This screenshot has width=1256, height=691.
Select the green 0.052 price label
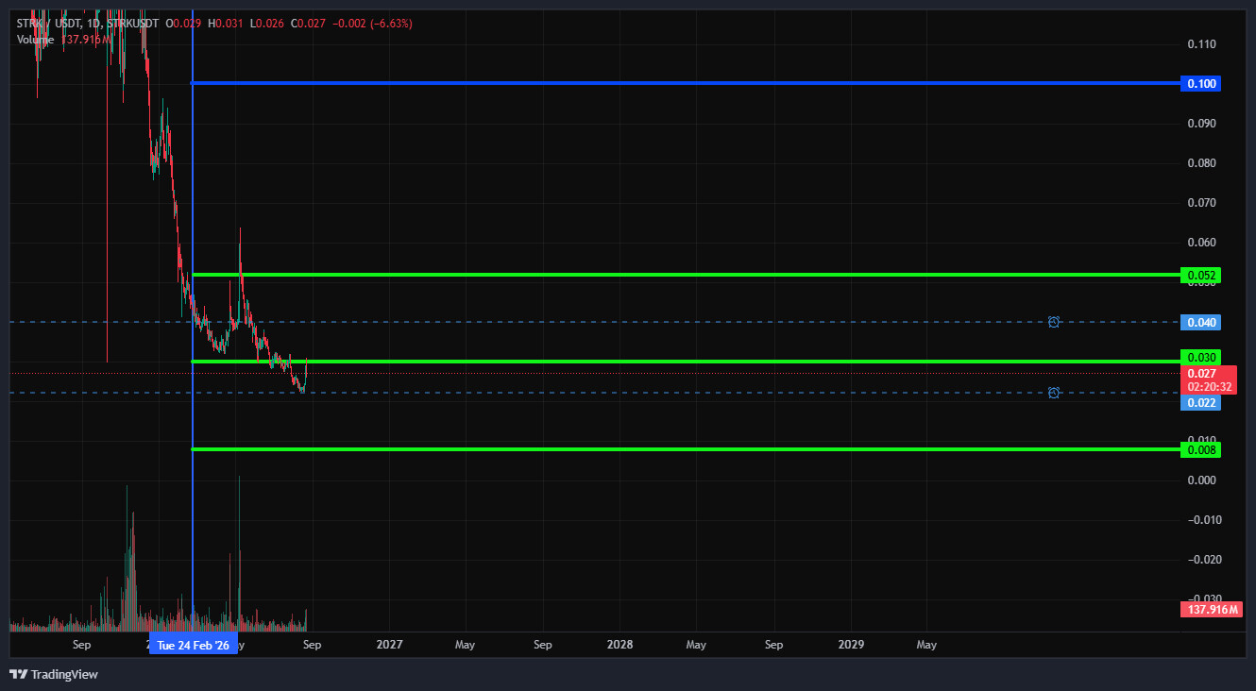[x=1201, y=276]
